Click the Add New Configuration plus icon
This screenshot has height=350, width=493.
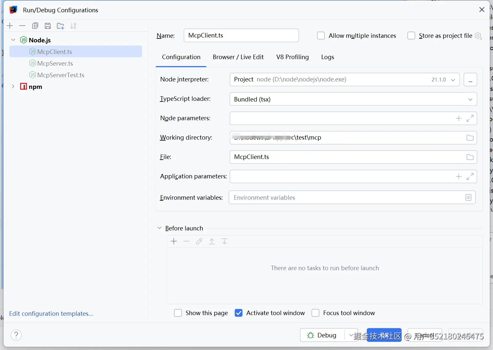click(10, 26)
